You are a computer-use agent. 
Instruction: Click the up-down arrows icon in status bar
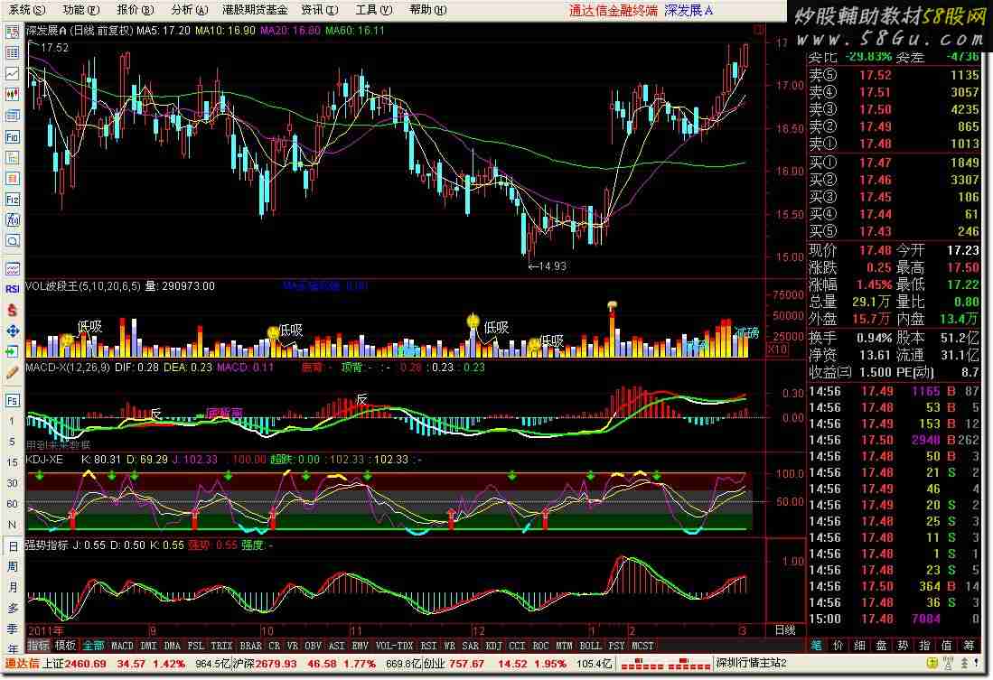[x=964, y=664]
